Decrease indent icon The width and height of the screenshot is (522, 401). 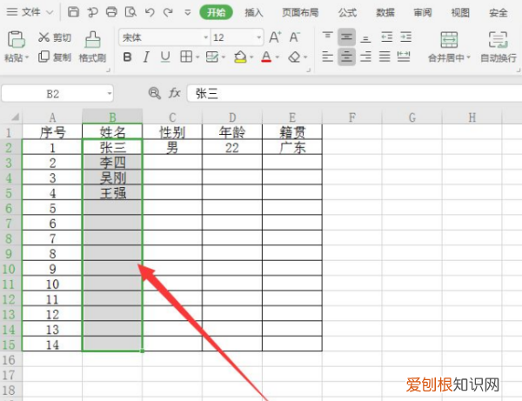pyautogui.click(x=387, y=37)
